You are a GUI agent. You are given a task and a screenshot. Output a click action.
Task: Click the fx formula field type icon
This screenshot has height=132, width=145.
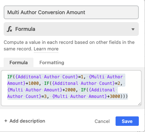(9, 29)
